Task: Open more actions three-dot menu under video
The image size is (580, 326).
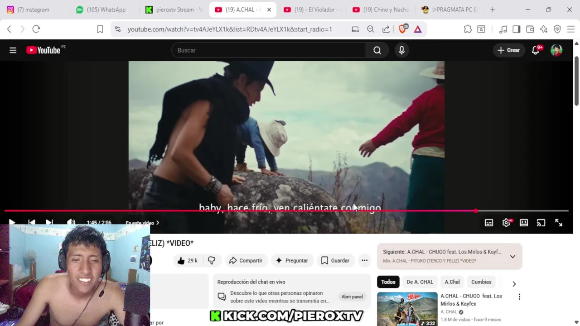Action: (x=364, y=260)
